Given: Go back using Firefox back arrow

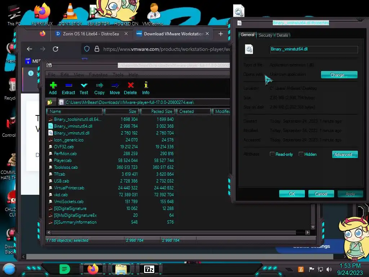Looking at the screenshot, I should tap(30, 49).
